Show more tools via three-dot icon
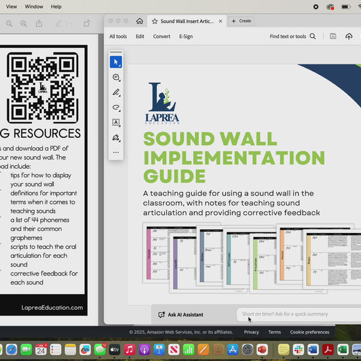 116,152
